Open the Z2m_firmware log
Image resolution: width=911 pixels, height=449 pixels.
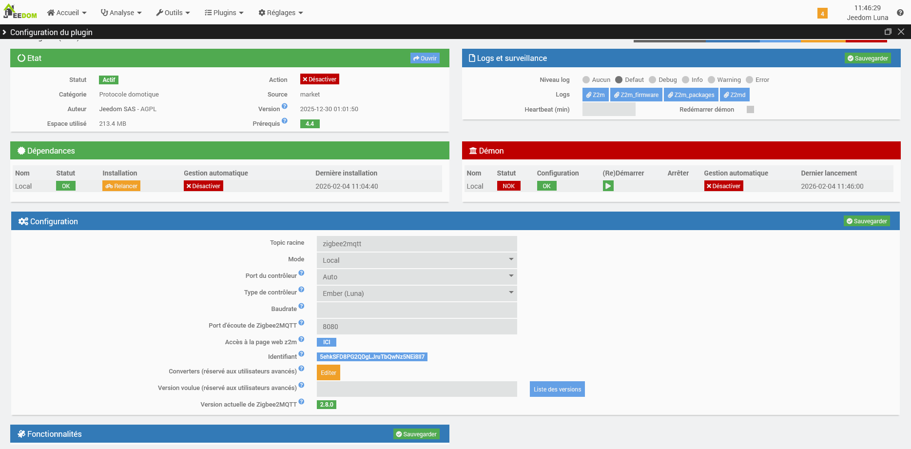pyautogui.click(x=637, y=95)
